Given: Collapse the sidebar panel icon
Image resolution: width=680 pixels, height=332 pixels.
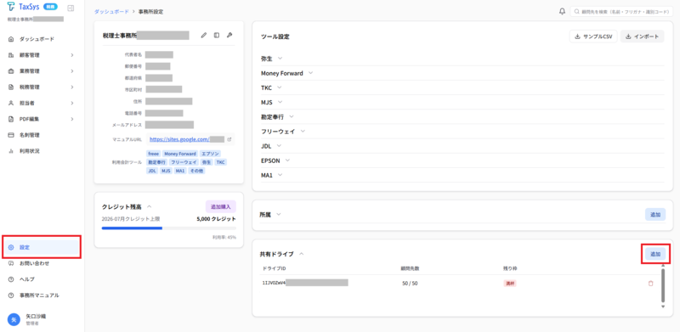Looking at the screenshot, I should [71, 8].
